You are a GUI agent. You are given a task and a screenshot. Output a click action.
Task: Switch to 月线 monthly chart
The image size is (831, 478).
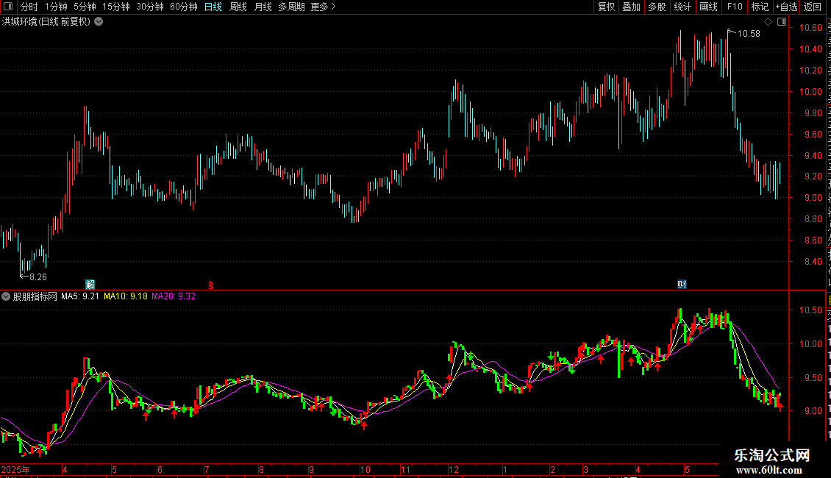(263, 7)
